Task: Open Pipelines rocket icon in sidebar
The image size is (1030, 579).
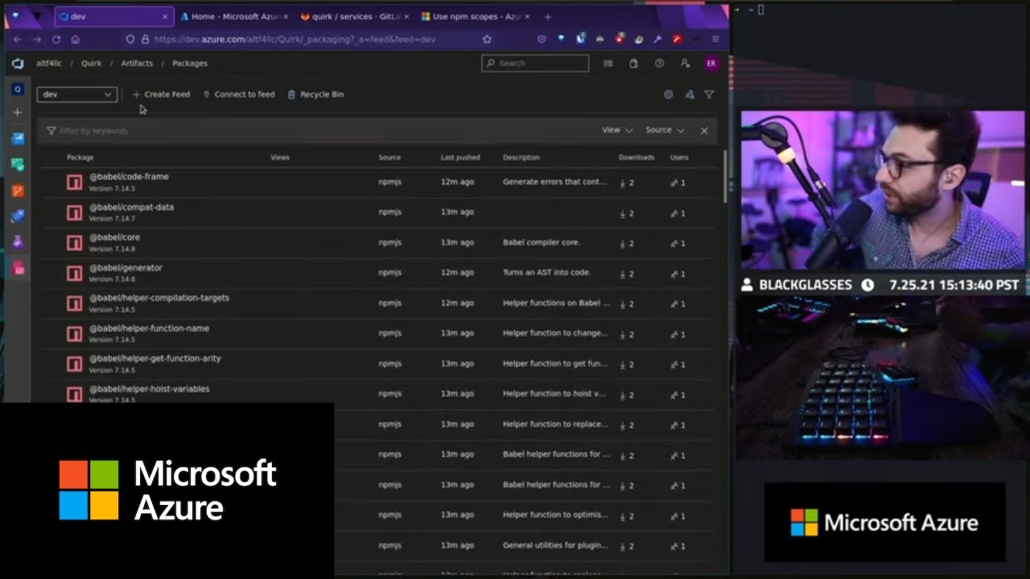Action: pyautogui.click(x=18, y=216)
